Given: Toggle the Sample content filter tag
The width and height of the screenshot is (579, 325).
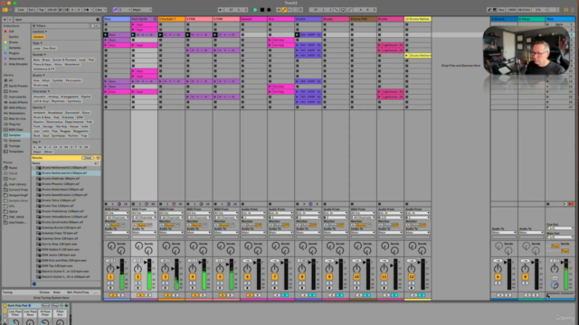Looking at the screenshot, I should (x=38, y=37).
